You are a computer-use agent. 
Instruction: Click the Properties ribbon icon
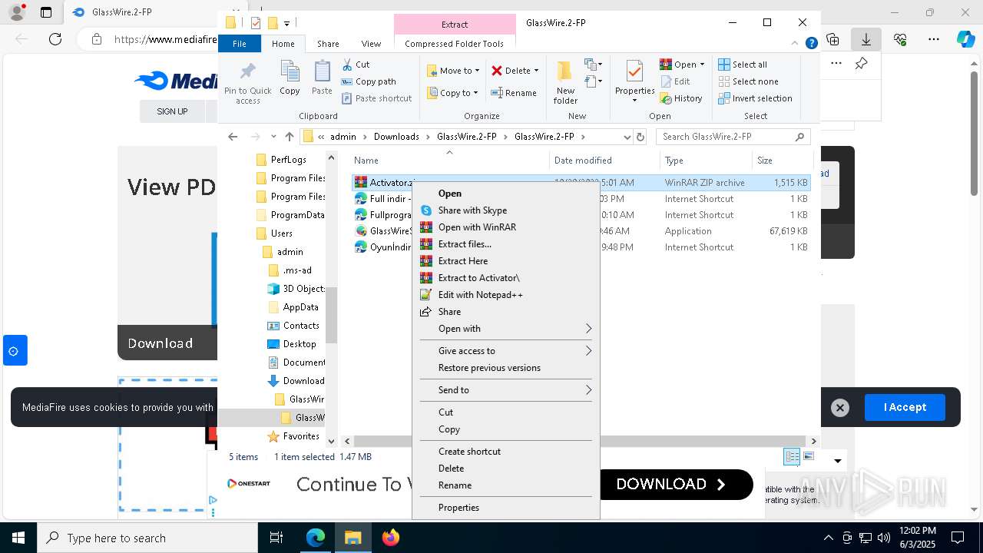634,71
